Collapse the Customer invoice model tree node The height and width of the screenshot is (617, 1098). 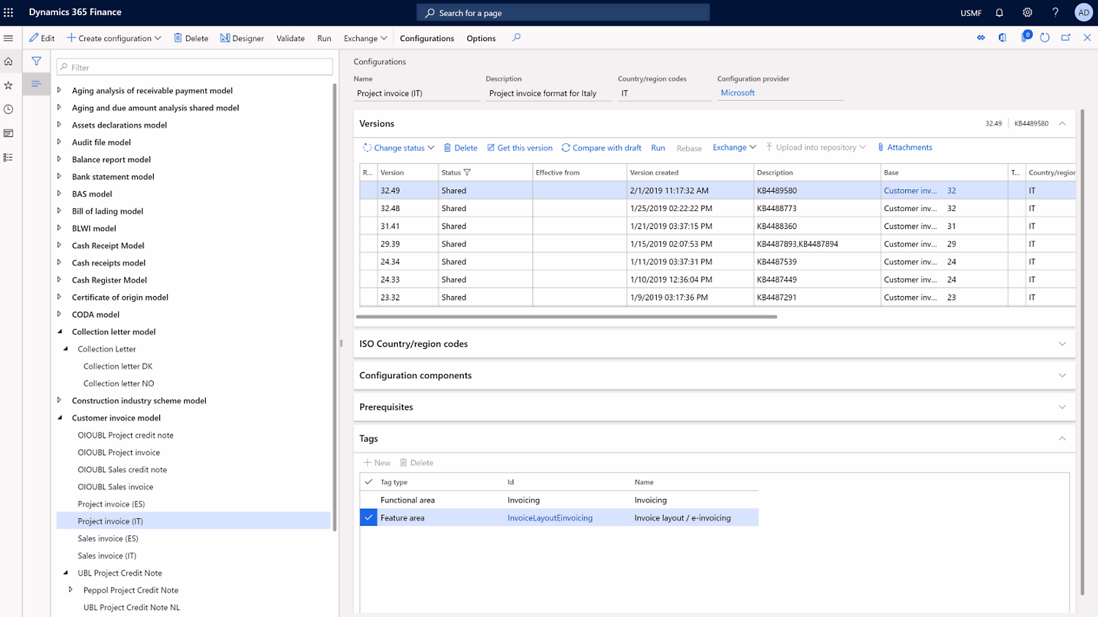59,418
